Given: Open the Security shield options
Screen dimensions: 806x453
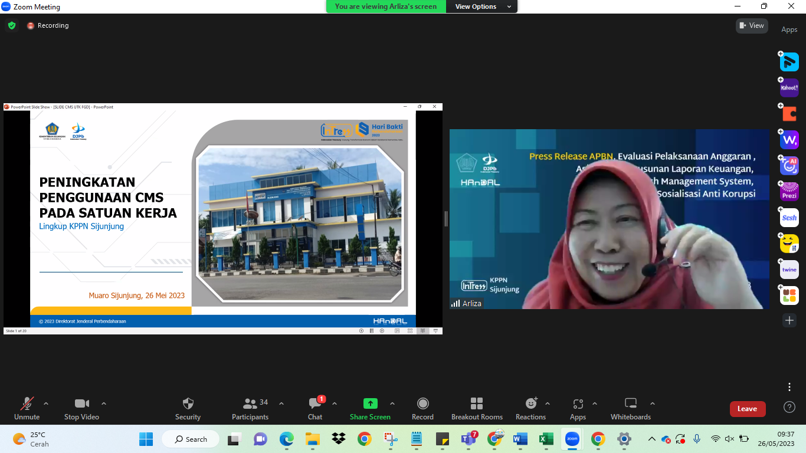Looking at the screenshot, I should coord(188,409).
